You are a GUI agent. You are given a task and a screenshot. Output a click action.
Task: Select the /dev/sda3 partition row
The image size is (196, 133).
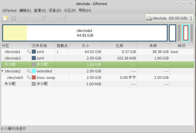(97, 58)
